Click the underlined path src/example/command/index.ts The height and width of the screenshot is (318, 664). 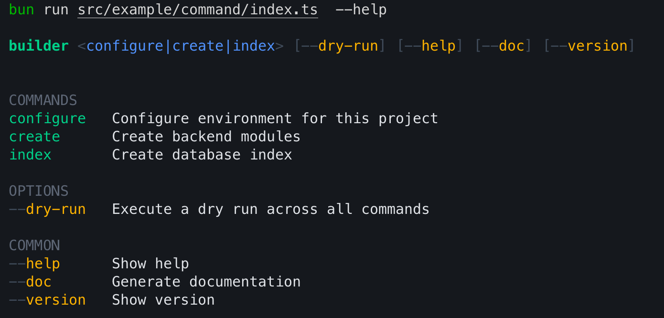198,10
